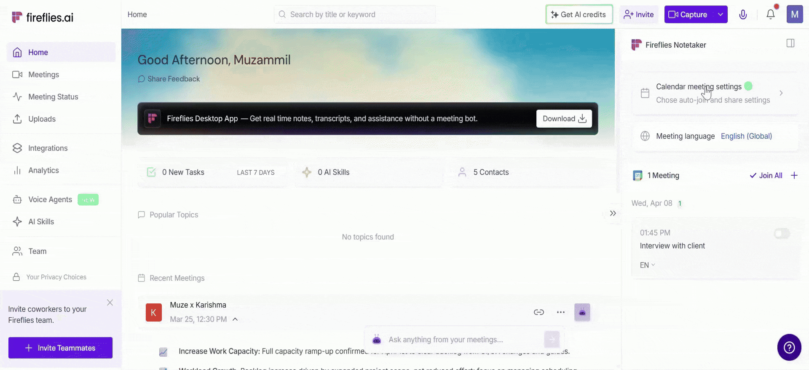Collapse the Muze x Karishma summary chevron
Image resolution: width=809 pixels, height=370 pixels.
coord(235,319)
